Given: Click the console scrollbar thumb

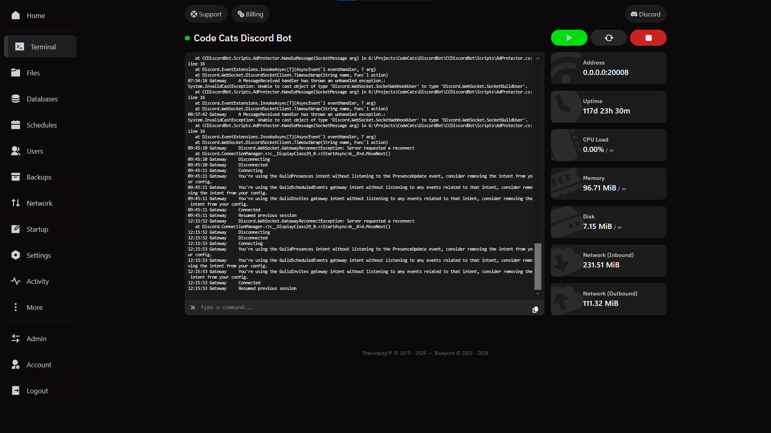Looking at the screenshot, I should pos(538,266).
